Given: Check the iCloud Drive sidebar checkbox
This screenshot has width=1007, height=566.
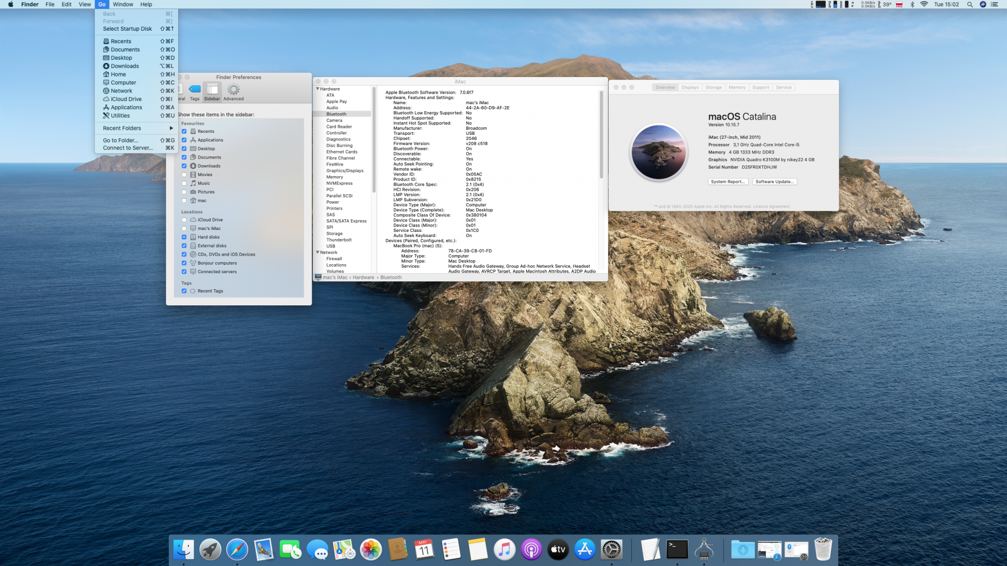Looking at the screenshot, I should pos(184,220).
